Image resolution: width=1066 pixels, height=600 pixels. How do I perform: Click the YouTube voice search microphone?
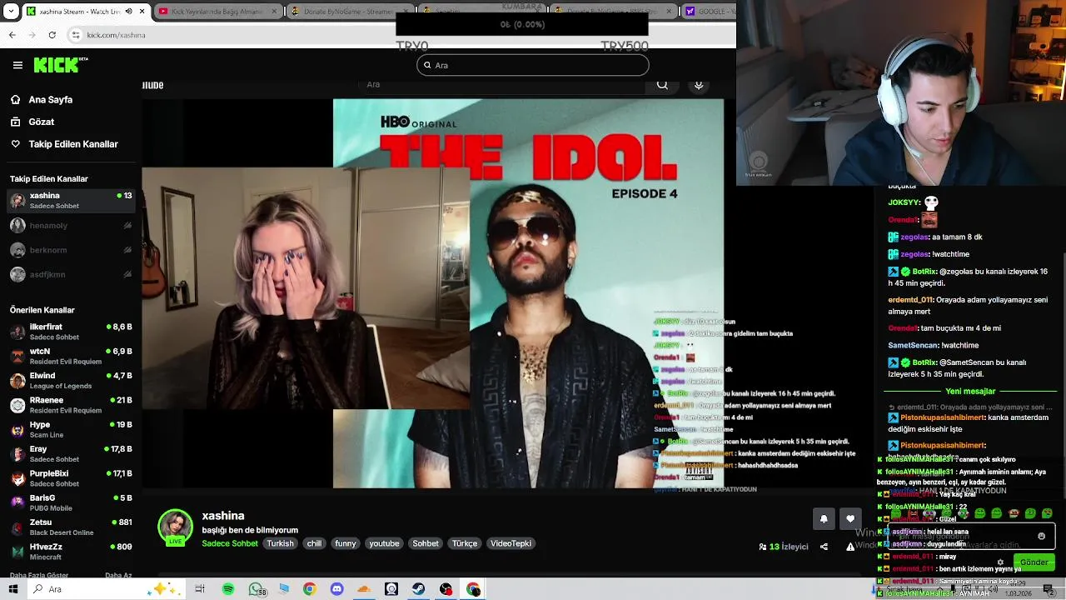coord(699,84)
